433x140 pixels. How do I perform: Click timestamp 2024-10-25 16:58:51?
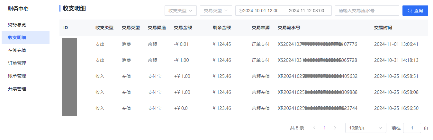[x=396, y=76]
